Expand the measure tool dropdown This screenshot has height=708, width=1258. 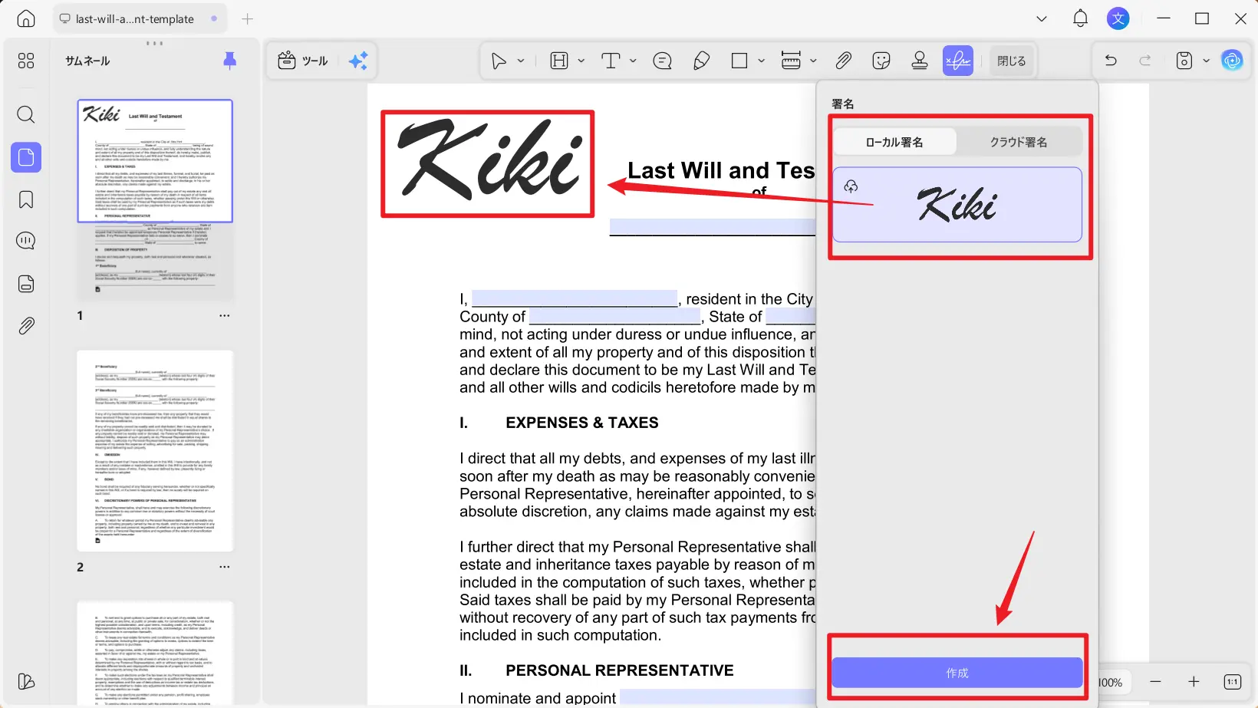[813, 60]
